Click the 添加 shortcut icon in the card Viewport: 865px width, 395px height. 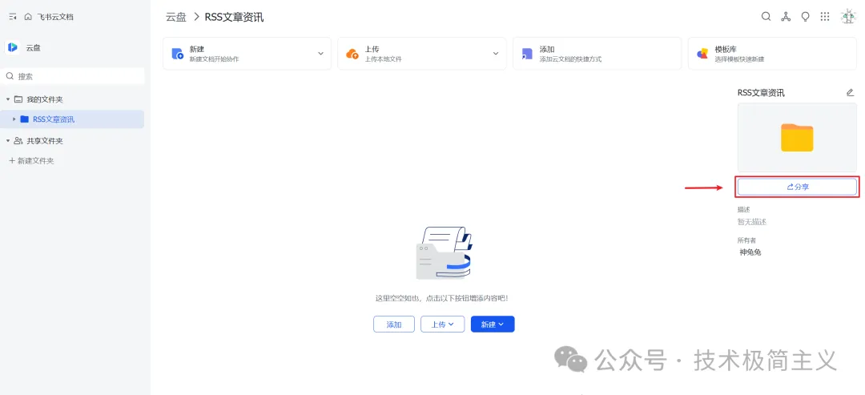pos(527,54)
